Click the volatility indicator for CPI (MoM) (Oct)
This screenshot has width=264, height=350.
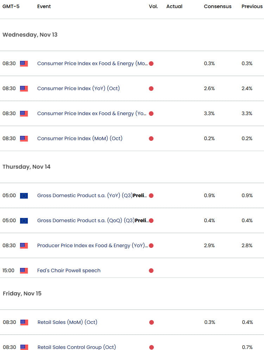tap(151, 138)
